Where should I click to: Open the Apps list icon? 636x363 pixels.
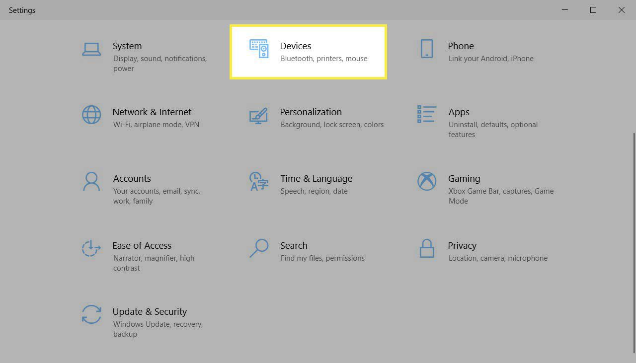tap(427, 114)
